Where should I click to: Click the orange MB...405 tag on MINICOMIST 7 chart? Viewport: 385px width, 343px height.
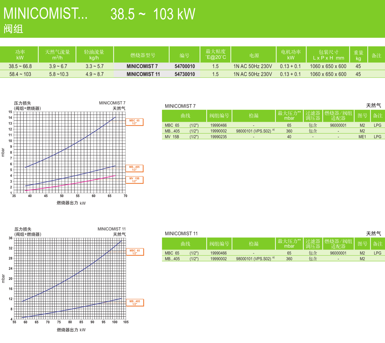point(134,168)
